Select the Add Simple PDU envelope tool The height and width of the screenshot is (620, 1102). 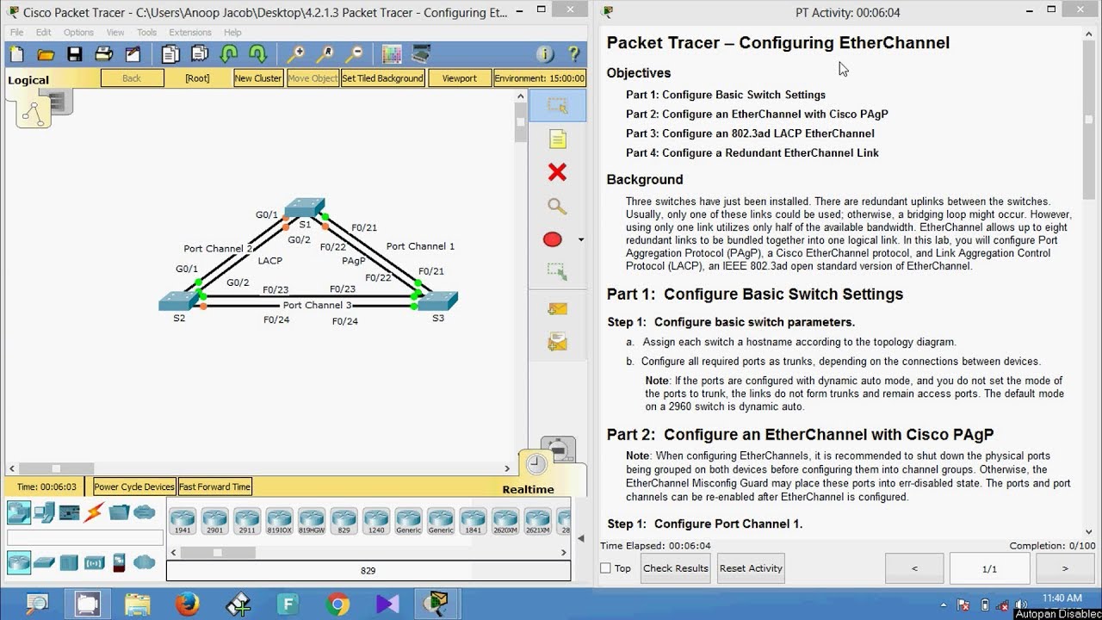click(557, 308)
